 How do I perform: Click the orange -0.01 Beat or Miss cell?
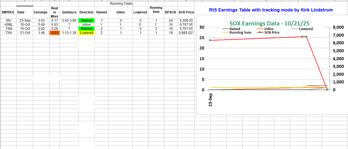(x=54, y=33)
